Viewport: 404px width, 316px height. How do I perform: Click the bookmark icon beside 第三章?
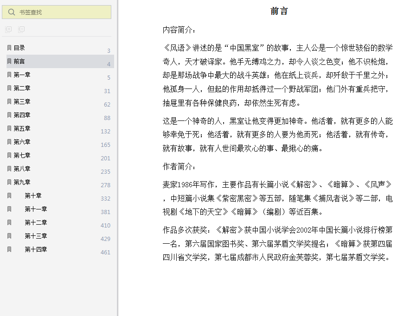(x=9, y=101)
